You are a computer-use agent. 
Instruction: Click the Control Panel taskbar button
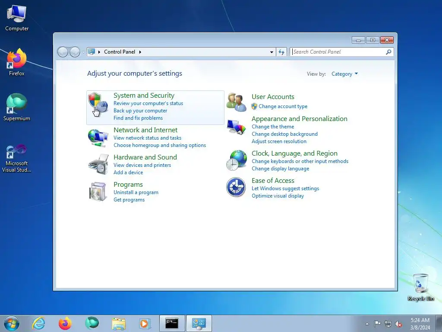[x=199, y=323]
